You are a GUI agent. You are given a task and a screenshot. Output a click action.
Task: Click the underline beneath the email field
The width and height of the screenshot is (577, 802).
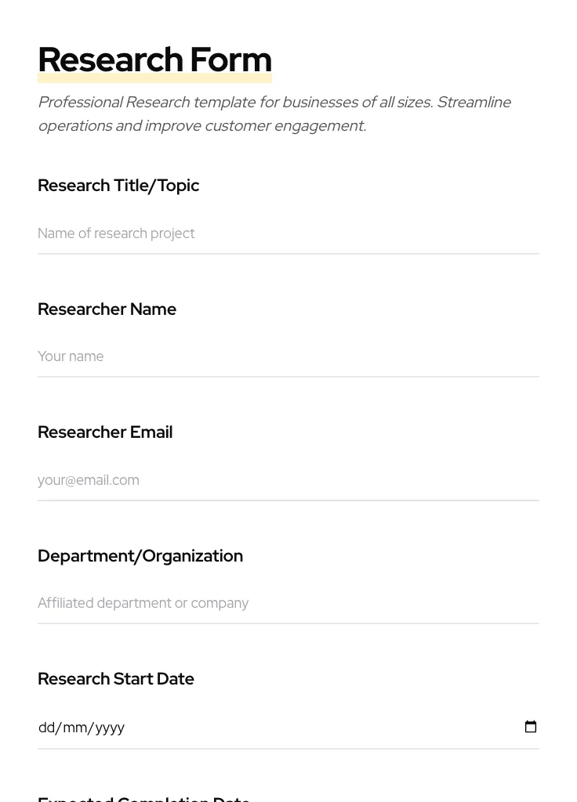(x=288, y=499)
